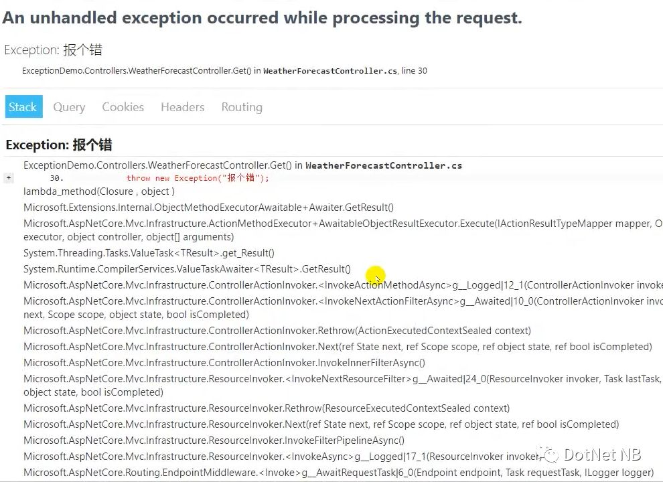
Task: Switch to the Query tab
Action: 69,107
